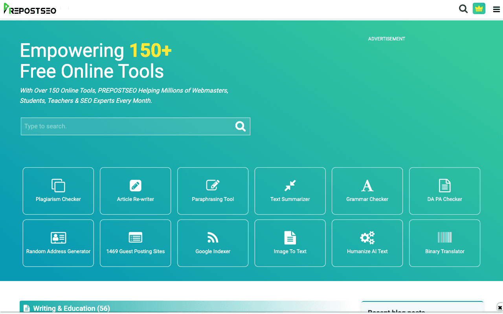Open the hamburger menu

pyautogui.click(x=496, y=9)
